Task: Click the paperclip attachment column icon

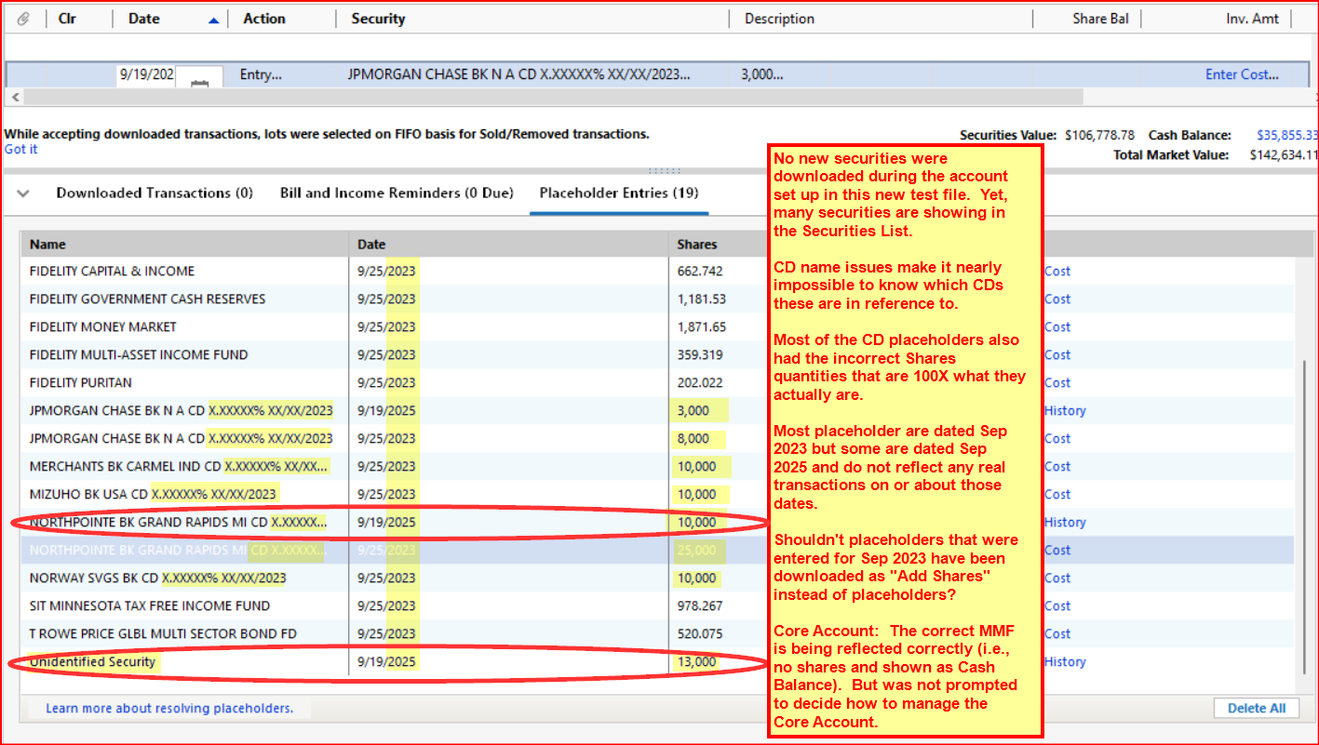Action: click(x=23, y=19)
